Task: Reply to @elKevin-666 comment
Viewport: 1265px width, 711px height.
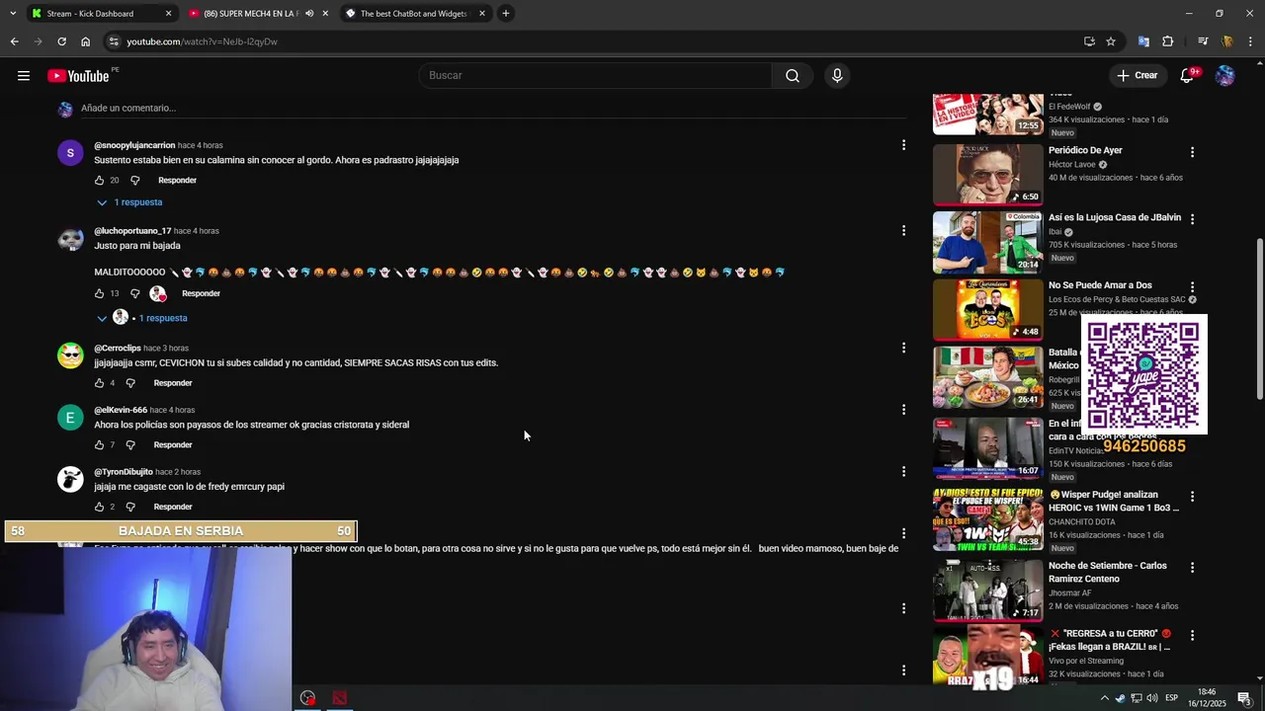Action: [x=173, y=445]
